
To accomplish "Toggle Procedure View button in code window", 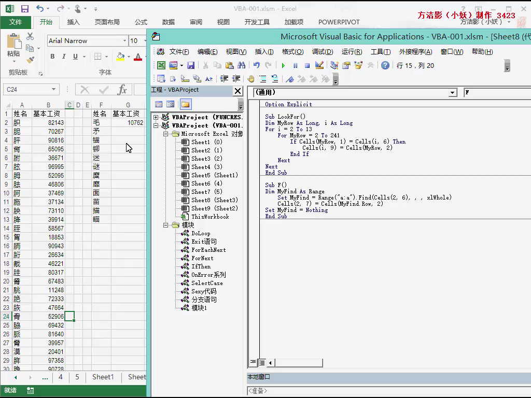I will (253, 362).
